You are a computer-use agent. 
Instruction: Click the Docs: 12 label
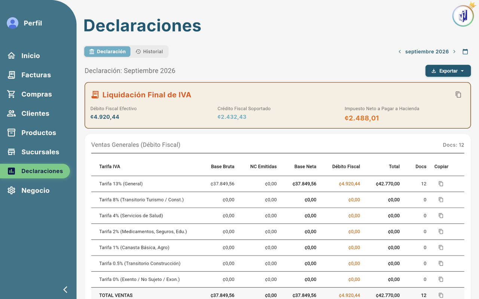(453, 145)
